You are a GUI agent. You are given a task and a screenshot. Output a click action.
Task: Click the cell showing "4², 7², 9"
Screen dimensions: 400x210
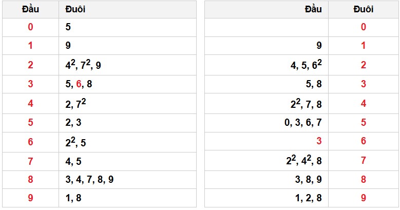pyautogui.click(x=83, y=65)
